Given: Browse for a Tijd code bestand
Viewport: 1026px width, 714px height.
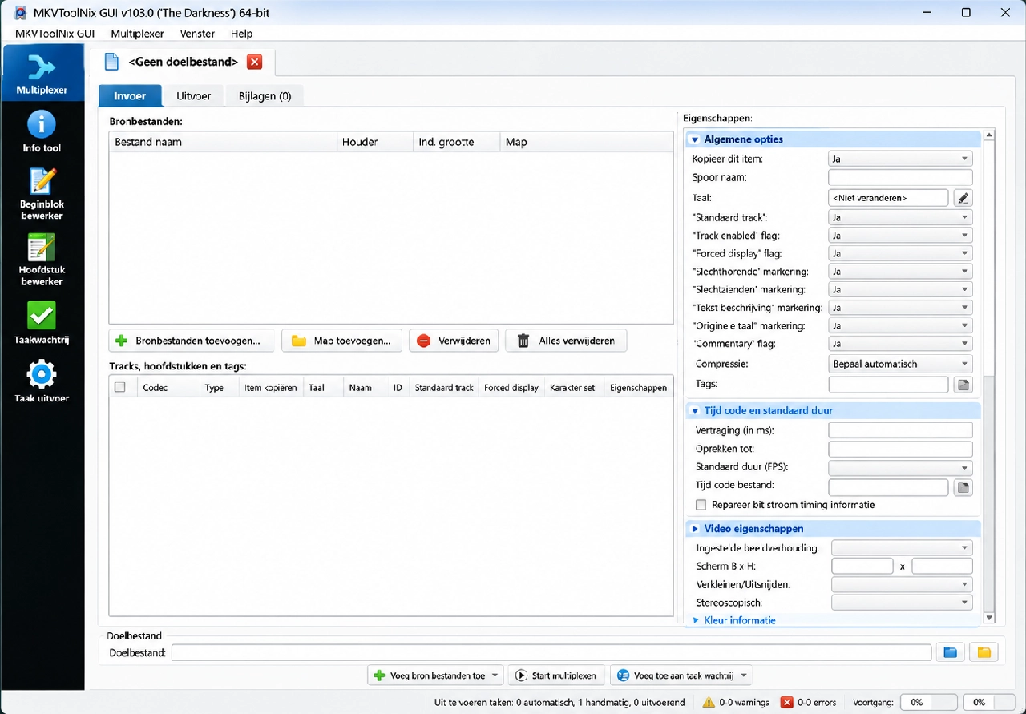Looking at the screenshot, I should point(963,487).
